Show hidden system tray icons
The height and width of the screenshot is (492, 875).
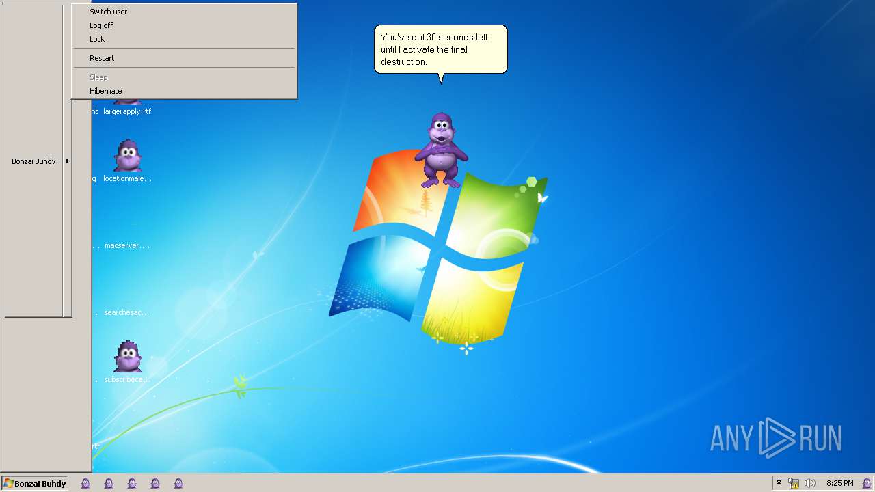[x=779, y=483]
